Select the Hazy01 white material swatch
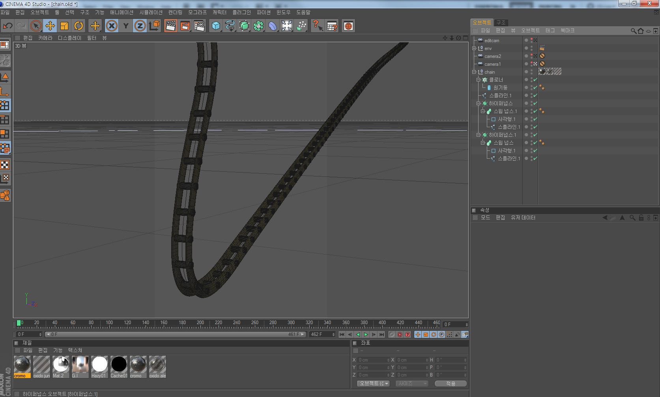Screen dimensions: 660x397 99,367
